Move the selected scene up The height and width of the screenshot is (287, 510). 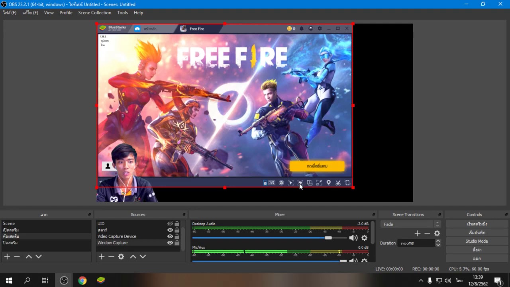coord(29,257)
